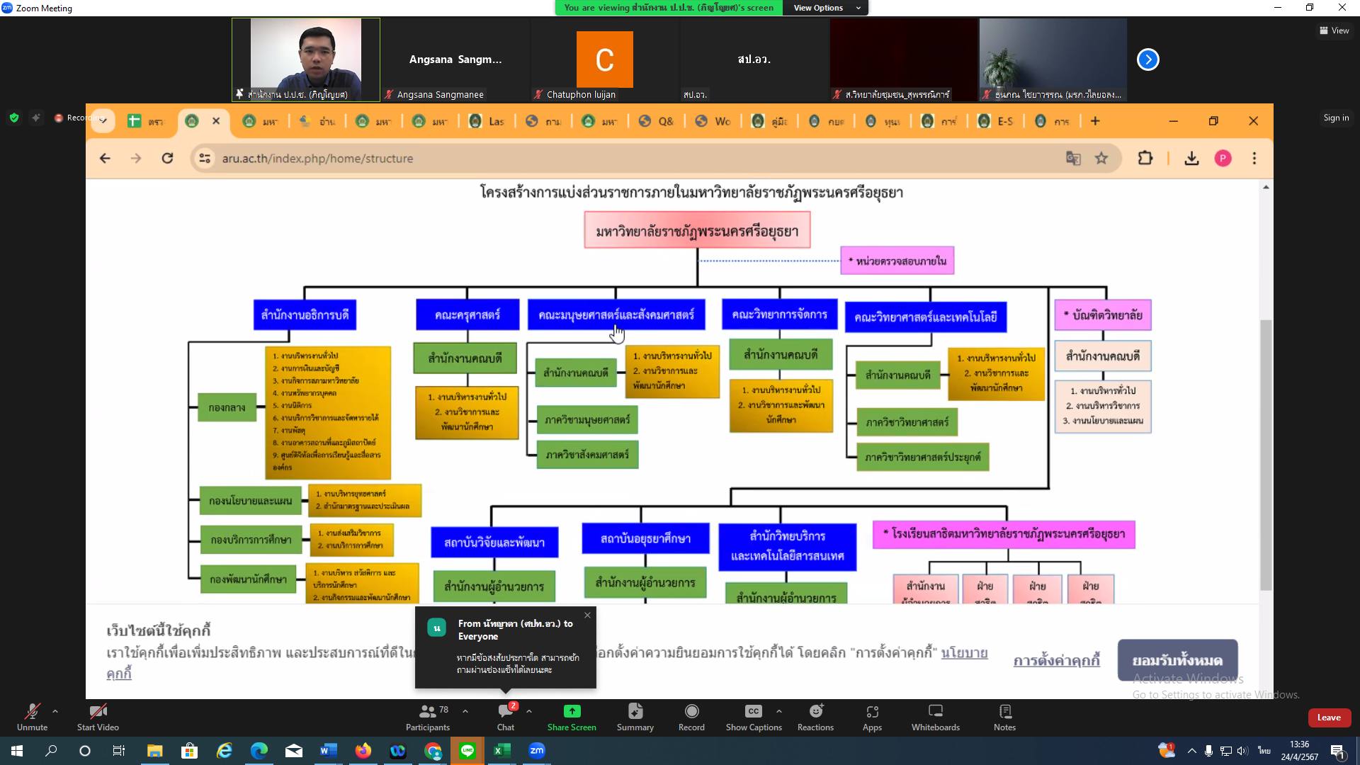
Task: Expand audio options arrow next to Unmute
Action: coord(55,711)
